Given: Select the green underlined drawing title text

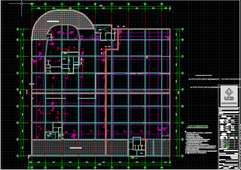Looking at the screenshot, I should click(197, 126).
